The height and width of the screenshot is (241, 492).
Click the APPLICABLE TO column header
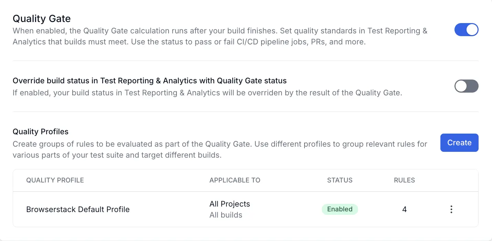pyautogui.click(x=235, y=180)
